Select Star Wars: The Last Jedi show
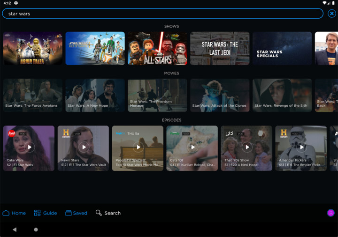The height and width of the screenshot is (237, 338). [x=220, y=48]
